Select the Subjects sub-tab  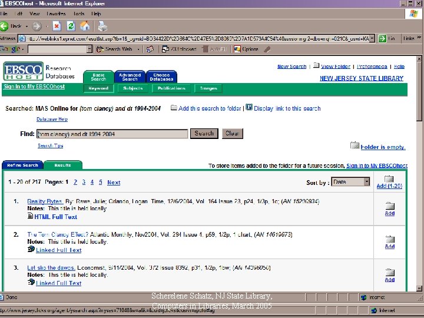coord(132,88)
